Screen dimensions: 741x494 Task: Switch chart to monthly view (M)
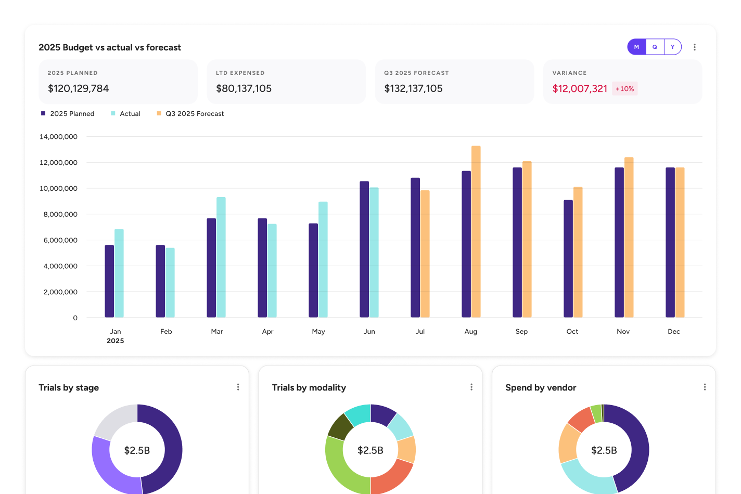(x=636, y=47)
